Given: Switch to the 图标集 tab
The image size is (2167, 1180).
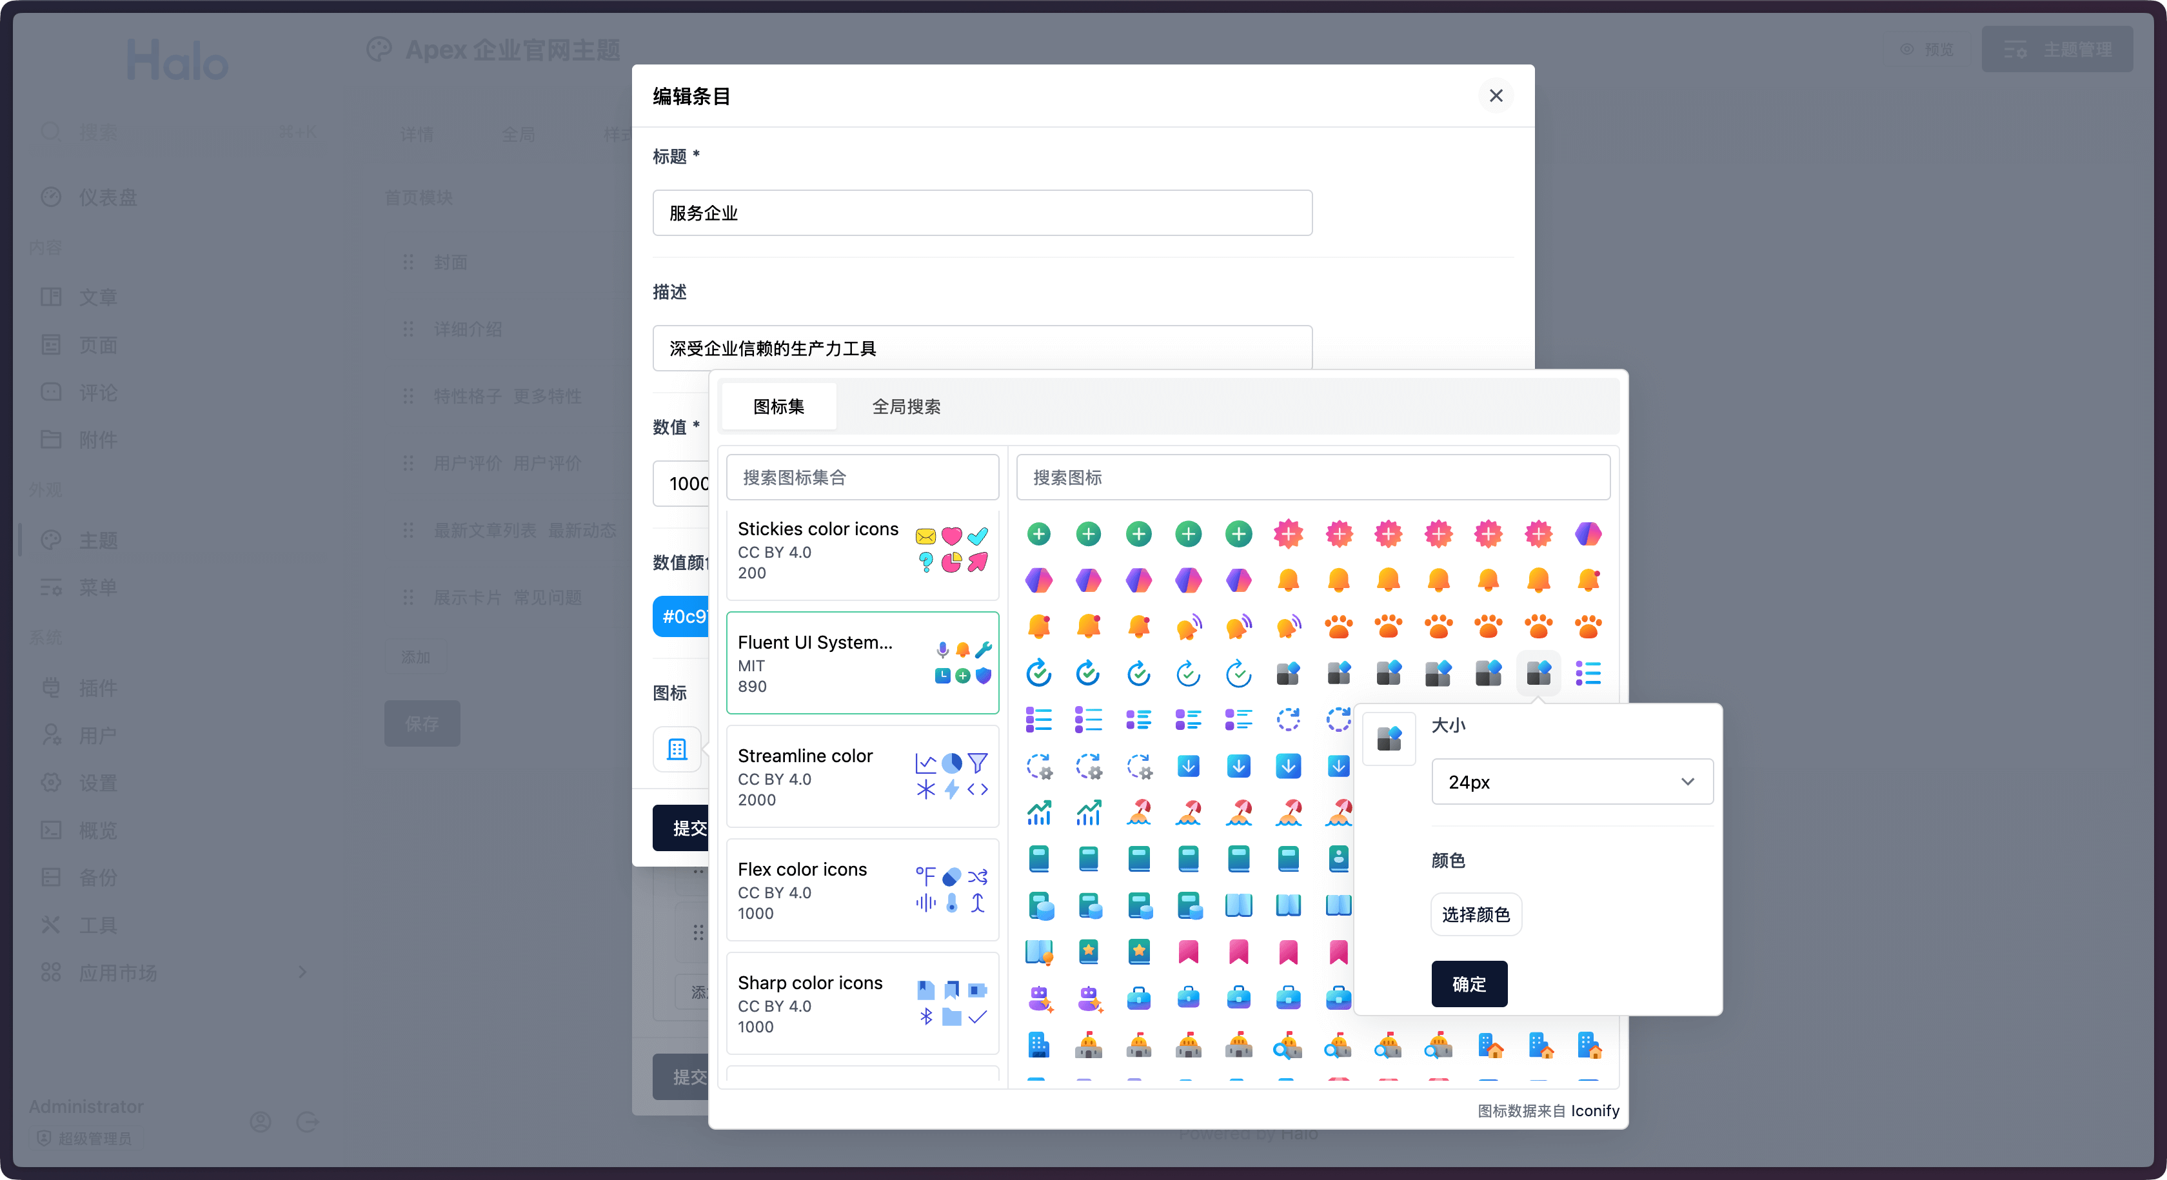Looking at the screenshot, I should point(778,406).
